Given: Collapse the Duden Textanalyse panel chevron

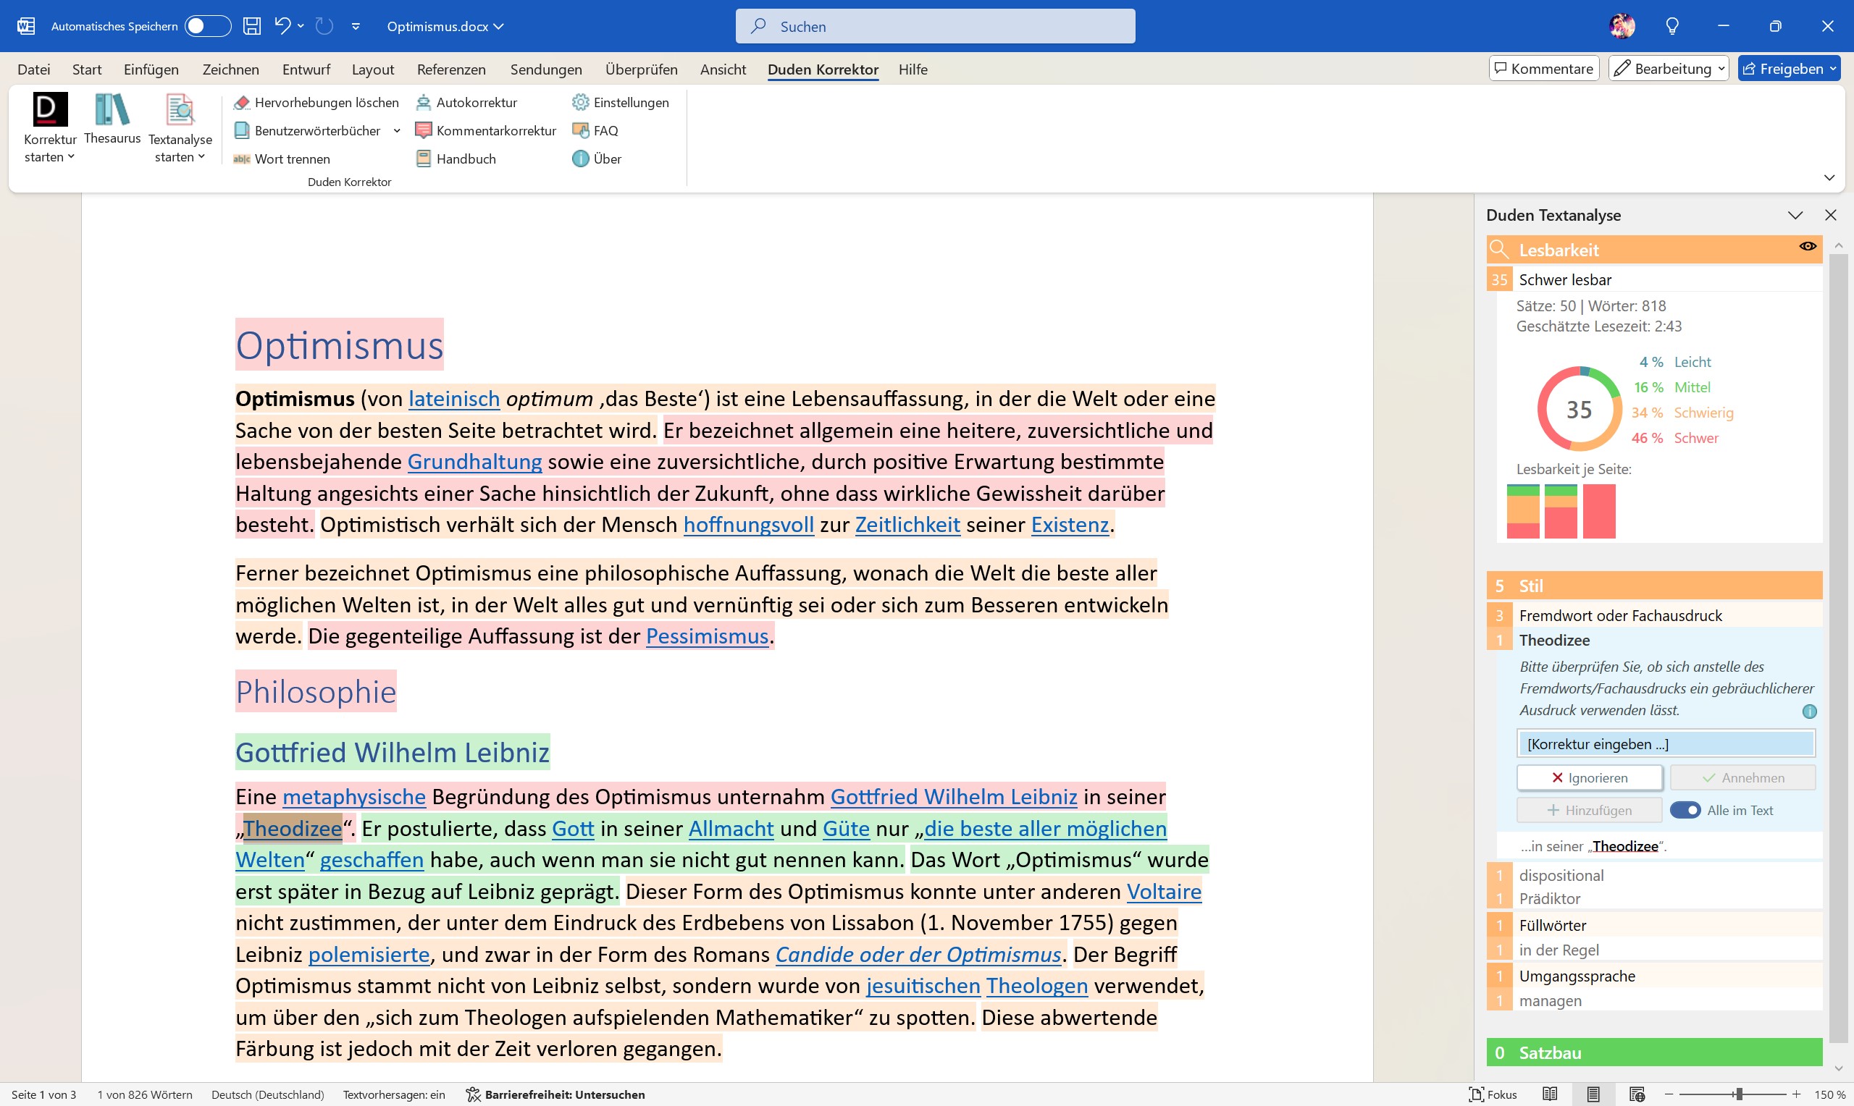Looking at the screenshot, I should pyautogui.click(x=1795, y=216).
